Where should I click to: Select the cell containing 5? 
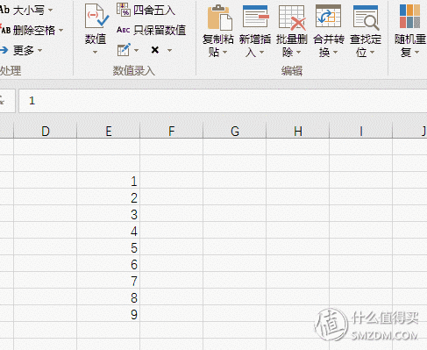point(109,246)
